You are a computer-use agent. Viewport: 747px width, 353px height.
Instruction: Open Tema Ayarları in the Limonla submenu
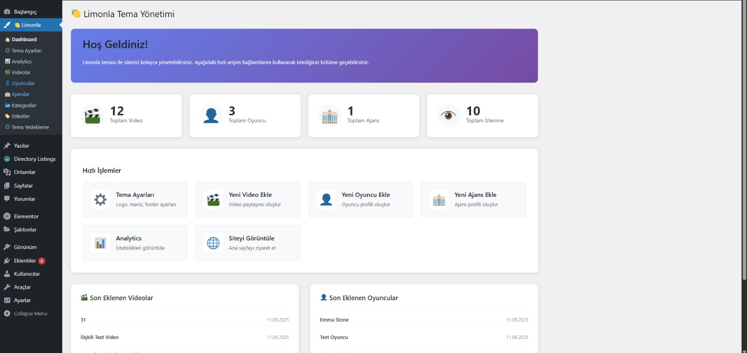[27, 50]
